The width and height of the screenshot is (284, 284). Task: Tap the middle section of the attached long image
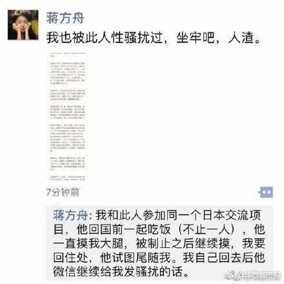tap(67, 112)
